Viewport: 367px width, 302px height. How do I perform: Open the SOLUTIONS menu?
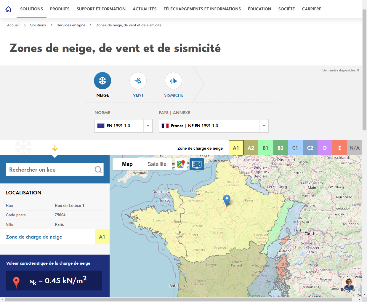31,9
